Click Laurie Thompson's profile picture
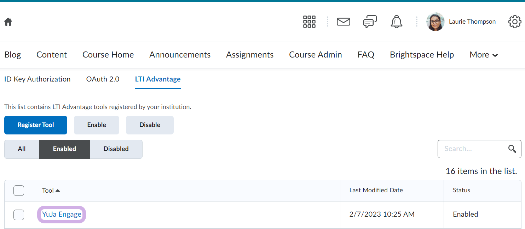Image resolution: width=525 pixels, height=229 pixels. pyautogui.click(x=435, y=22)
